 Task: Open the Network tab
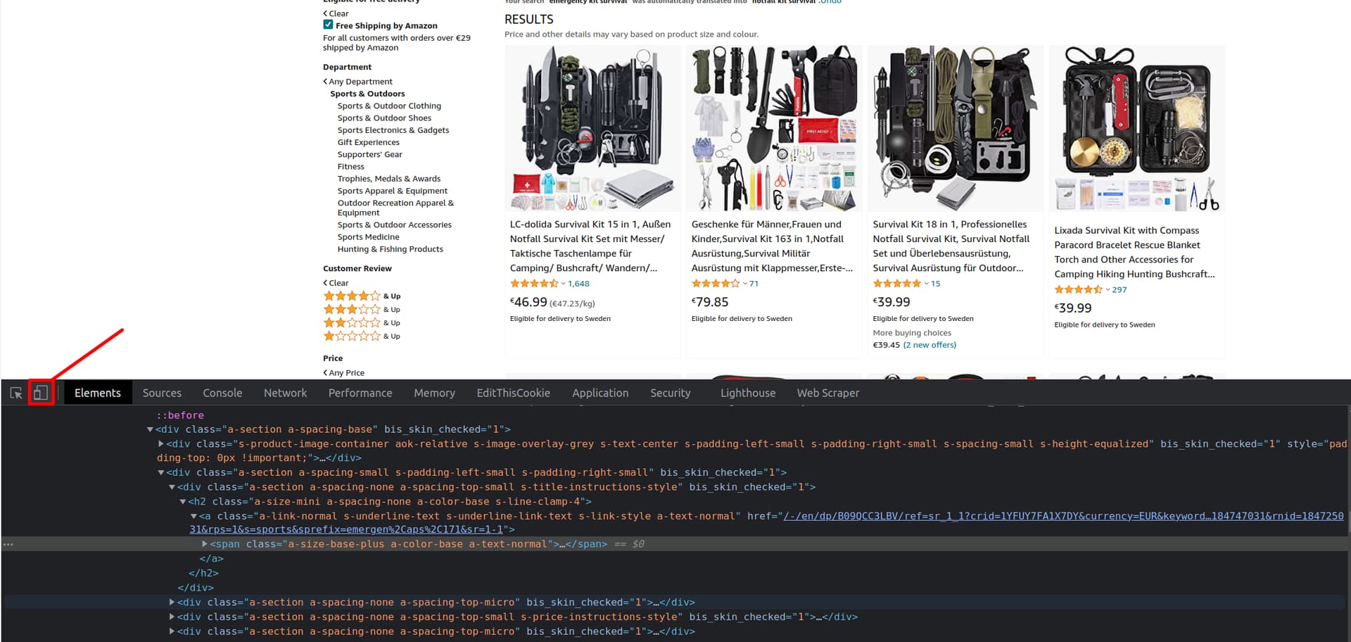285,393
